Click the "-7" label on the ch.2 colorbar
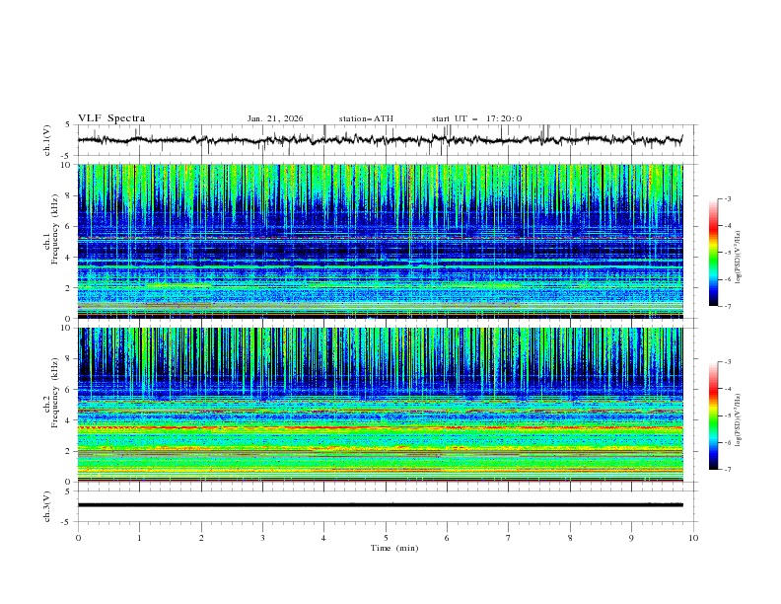The image size is (781, 604). pos(727,470)
